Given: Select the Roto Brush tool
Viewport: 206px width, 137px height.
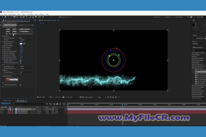Looking at the screenshot, I should point(39,17).
